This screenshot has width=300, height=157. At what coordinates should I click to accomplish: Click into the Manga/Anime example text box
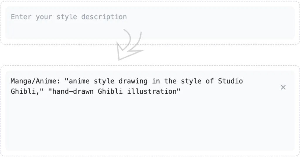[x=150, y=110]
